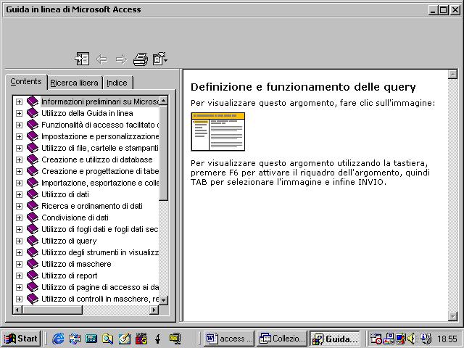This screenshot has height=348, width=464.
Task: Click topic pane scrollbar down arrow
Action: 452,316
